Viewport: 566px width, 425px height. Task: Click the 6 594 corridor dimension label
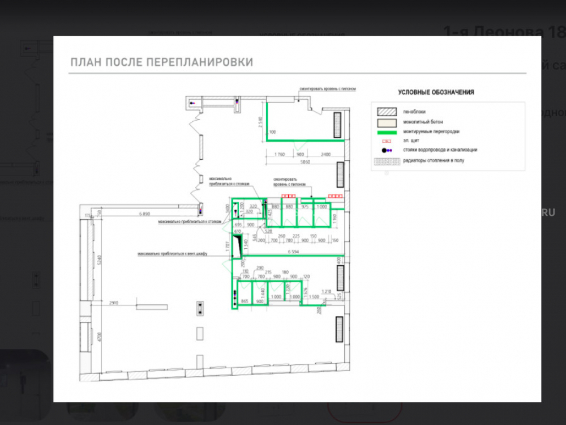(x=293, y=251)
